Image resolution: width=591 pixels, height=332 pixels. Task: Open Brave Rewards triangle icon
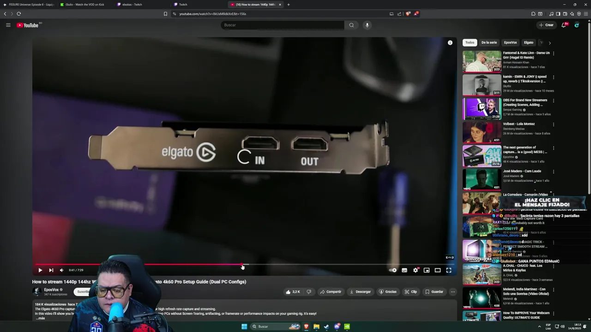416,14
